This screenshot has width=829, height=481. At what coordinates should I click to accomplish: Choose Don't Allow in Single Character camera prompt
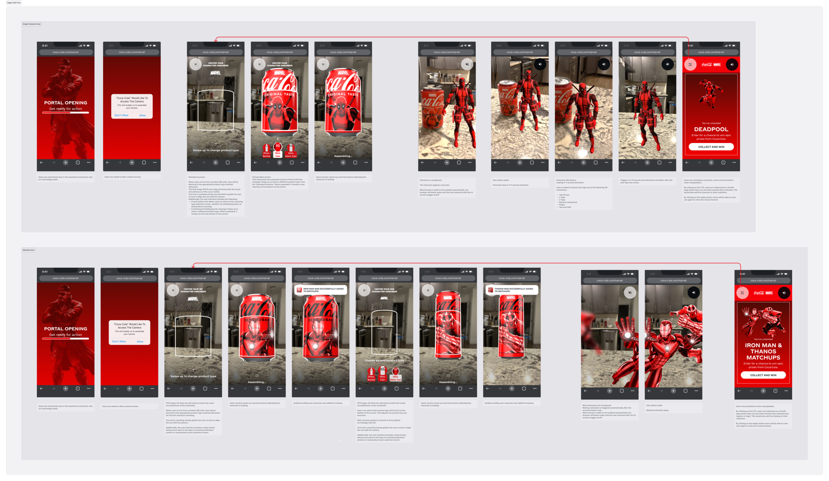[x=121, y=115]
